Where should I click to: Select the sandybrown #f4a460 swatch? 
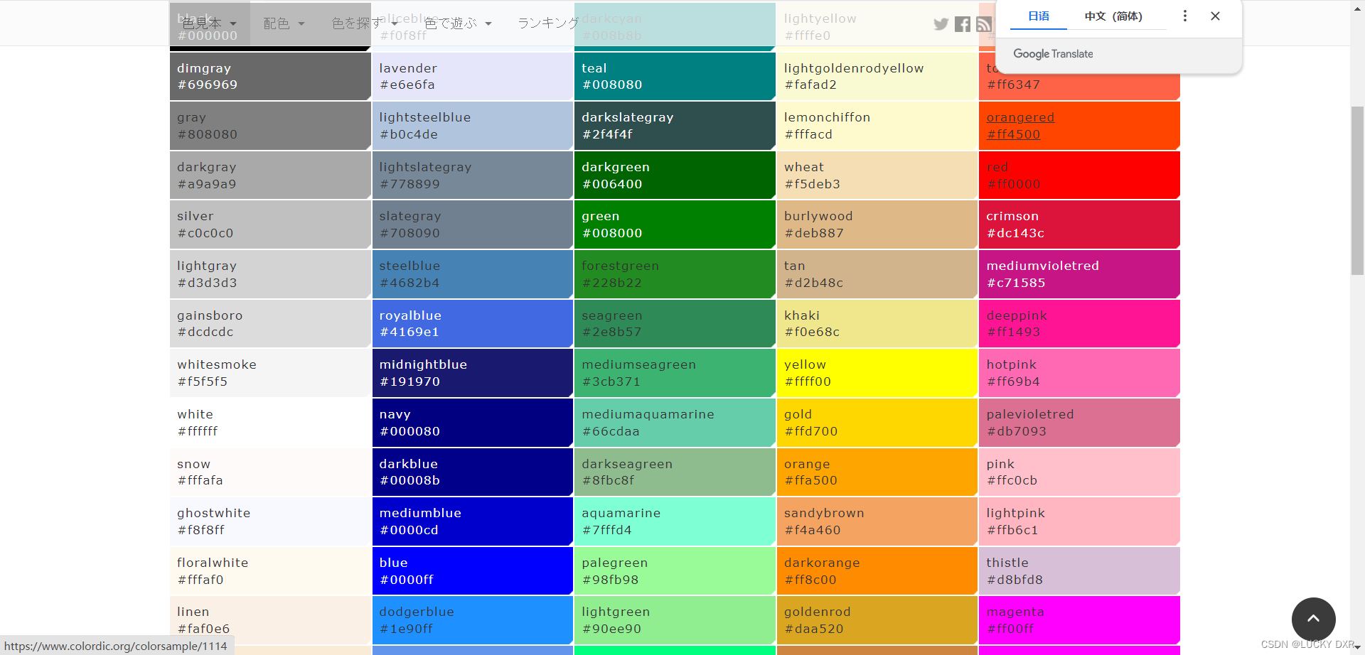point(877,521)
